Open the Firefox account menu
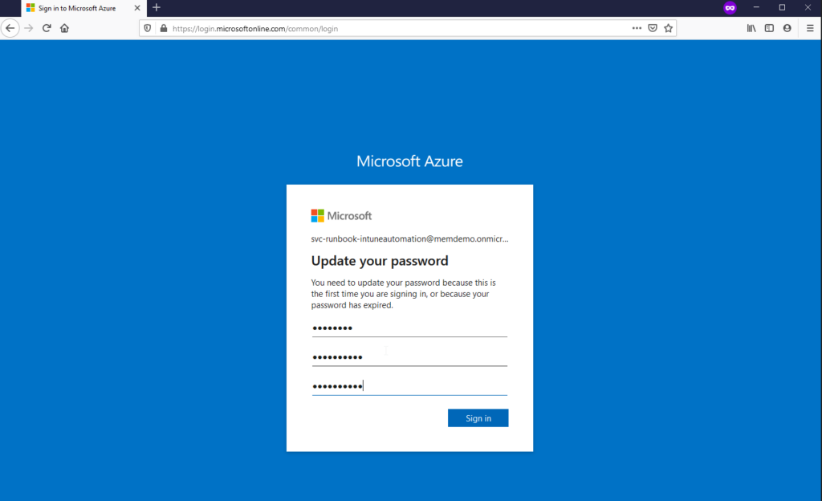822x501 pixels. (787, 28)
